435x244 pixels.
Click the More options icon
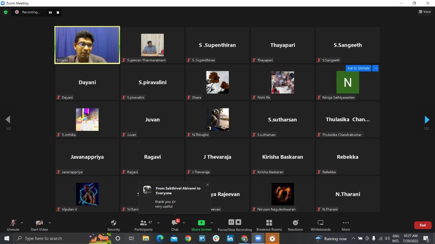346,223
